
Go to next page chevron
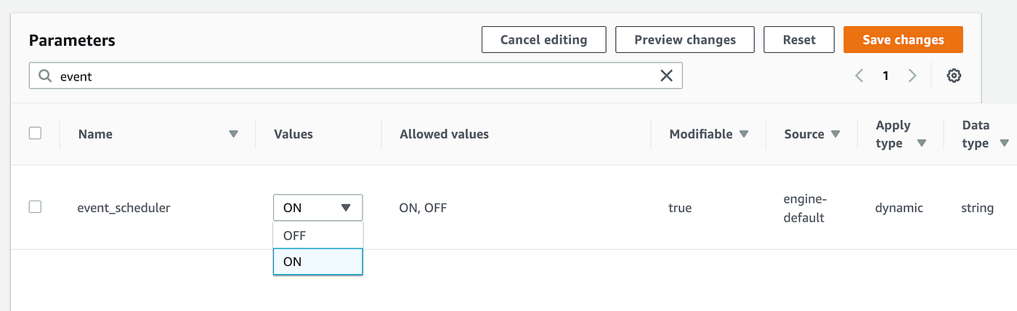click(912, 76)
